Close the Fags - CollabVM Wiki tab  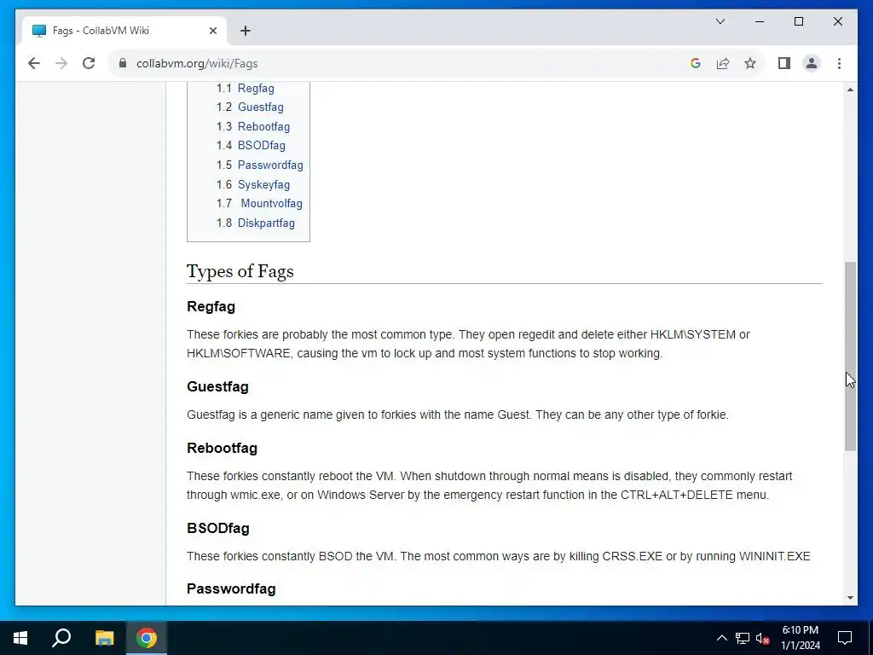point(212,31)
